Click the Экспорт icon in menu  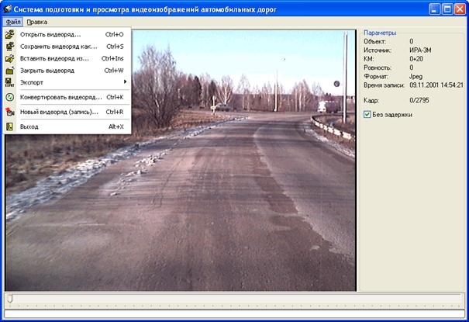[x=9, y=81]
